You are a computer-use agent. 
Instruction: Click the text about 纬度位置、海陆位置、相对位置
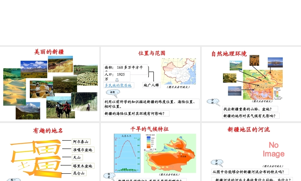[x=151, y=104]
